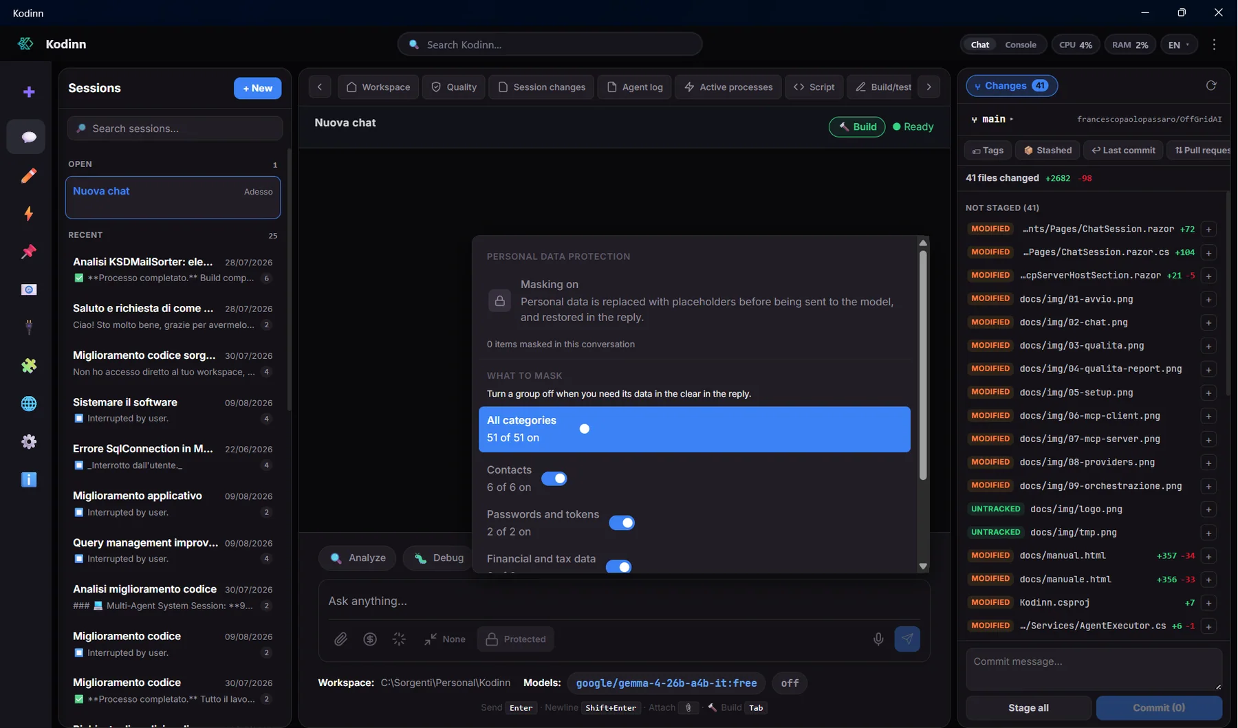Open the gear settings sidebar icon
1238x728 pixels.
click(28, 441)
